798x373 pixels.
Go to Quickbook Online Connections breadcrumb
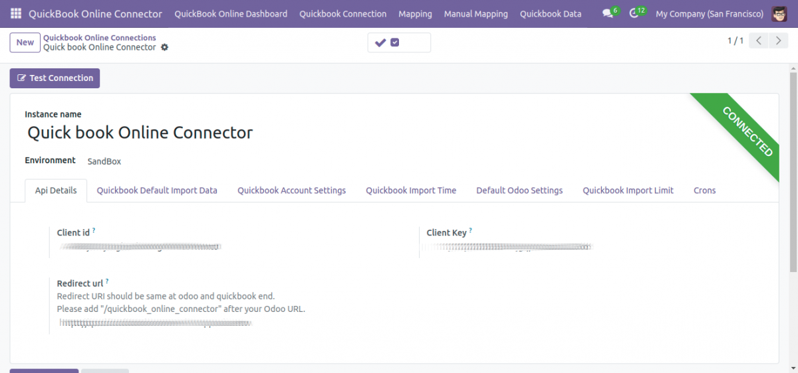100,38
